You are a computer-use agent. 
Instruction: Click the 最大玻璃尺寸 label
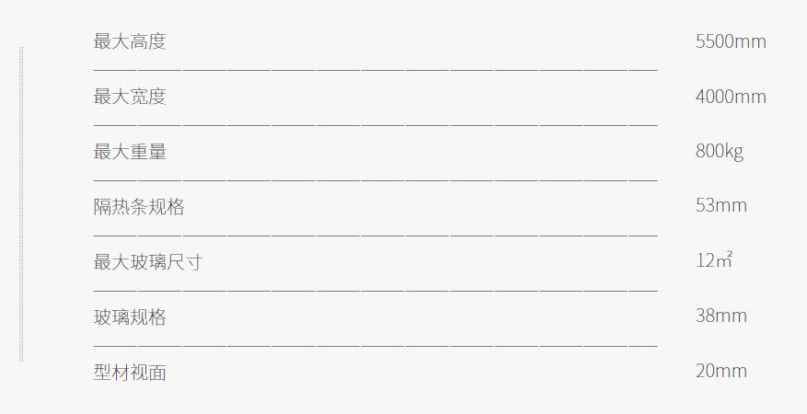point(148,261)
